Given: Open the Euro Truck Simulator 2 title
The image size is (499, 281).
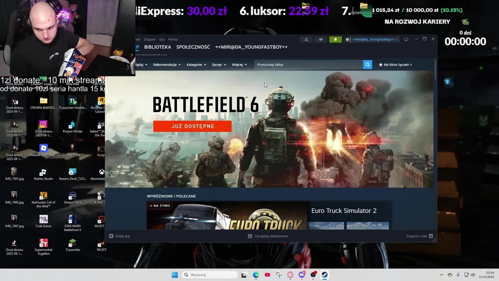Looking at the screenshot, I should pos(344,211).
